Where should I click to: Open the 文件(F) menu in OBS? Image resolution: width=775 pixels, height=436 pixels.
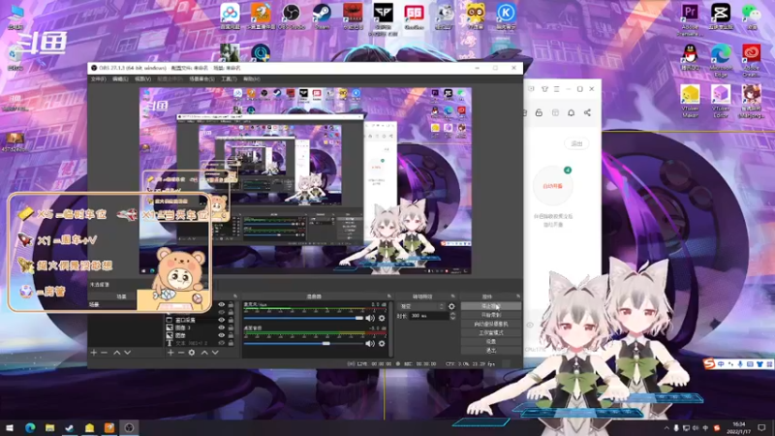click(x=99, y=79)
